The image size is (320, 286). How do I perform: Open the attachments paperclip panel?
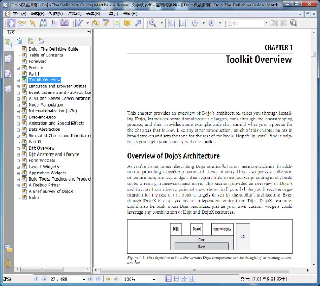coord(8,264)
